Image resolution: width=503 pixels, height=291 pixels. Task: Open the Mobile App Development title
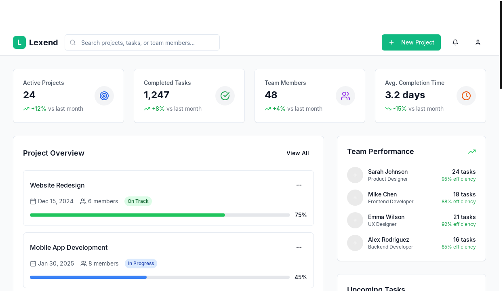point(69,247)
